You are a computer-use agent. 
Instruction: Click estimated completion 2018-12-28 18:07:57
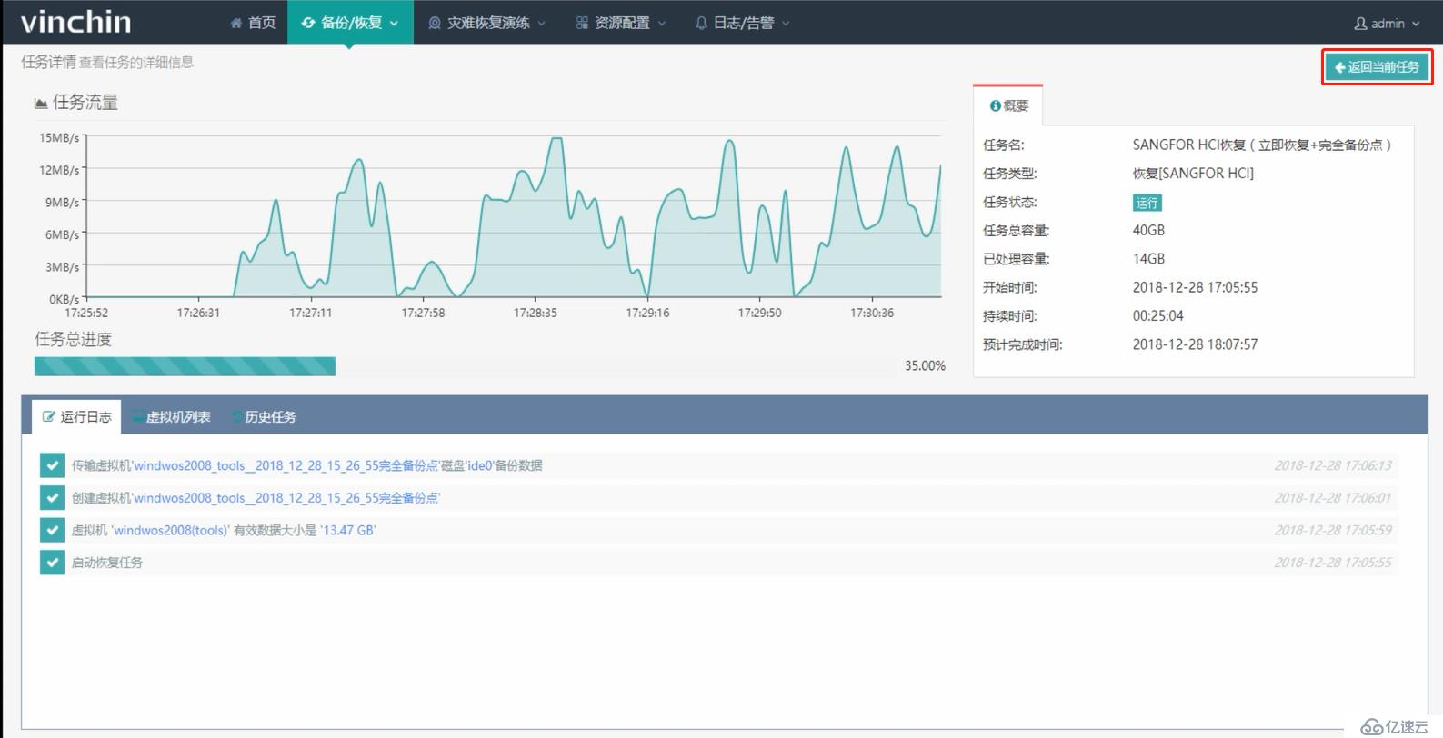pos(1195,344)
